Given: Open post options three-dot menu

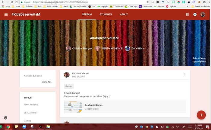Looking at the screenshot, I should (184, 75).
